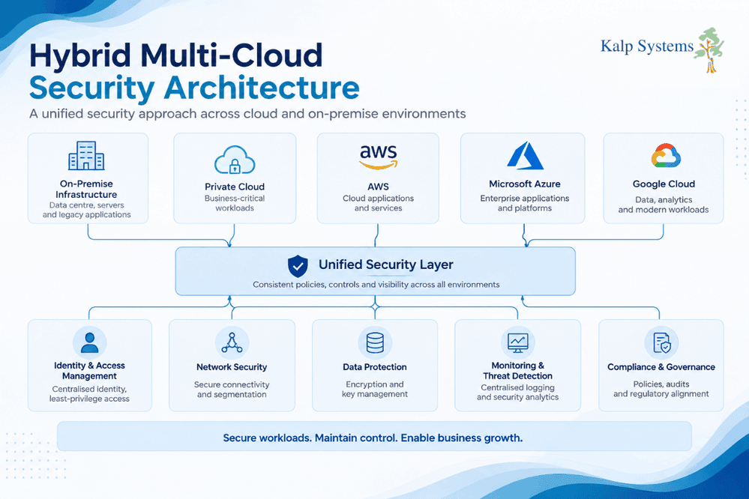Image resolution: width=749 pixels, height=499 pixels.
Task: Click "Centralised logging and security analytics"
Action: tap(518, 393)
